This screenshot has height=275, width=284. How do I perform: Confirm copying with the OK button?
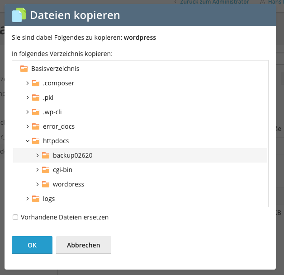tap(32, 245)
